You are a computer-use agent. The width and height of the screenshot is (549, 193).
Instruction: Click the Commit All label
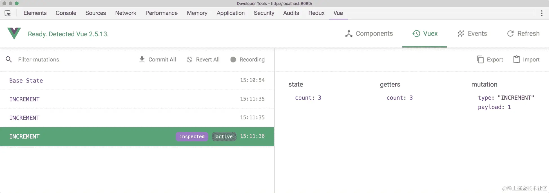click(x=162, y=59)
